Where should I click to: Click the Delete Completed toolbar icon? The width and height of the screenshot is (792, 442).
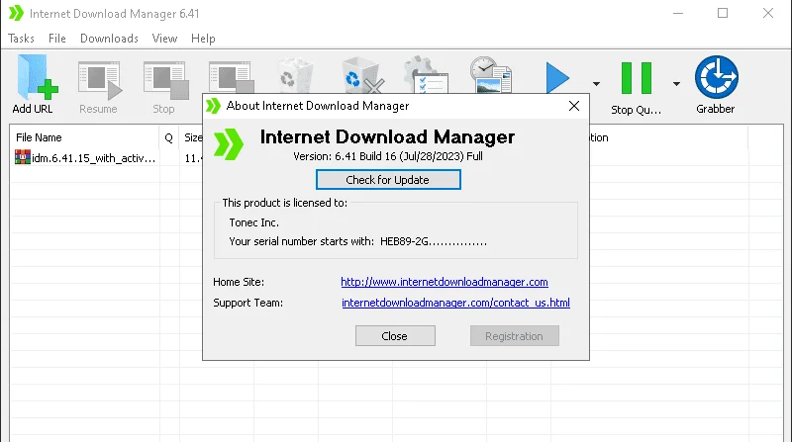coord(362,76)
